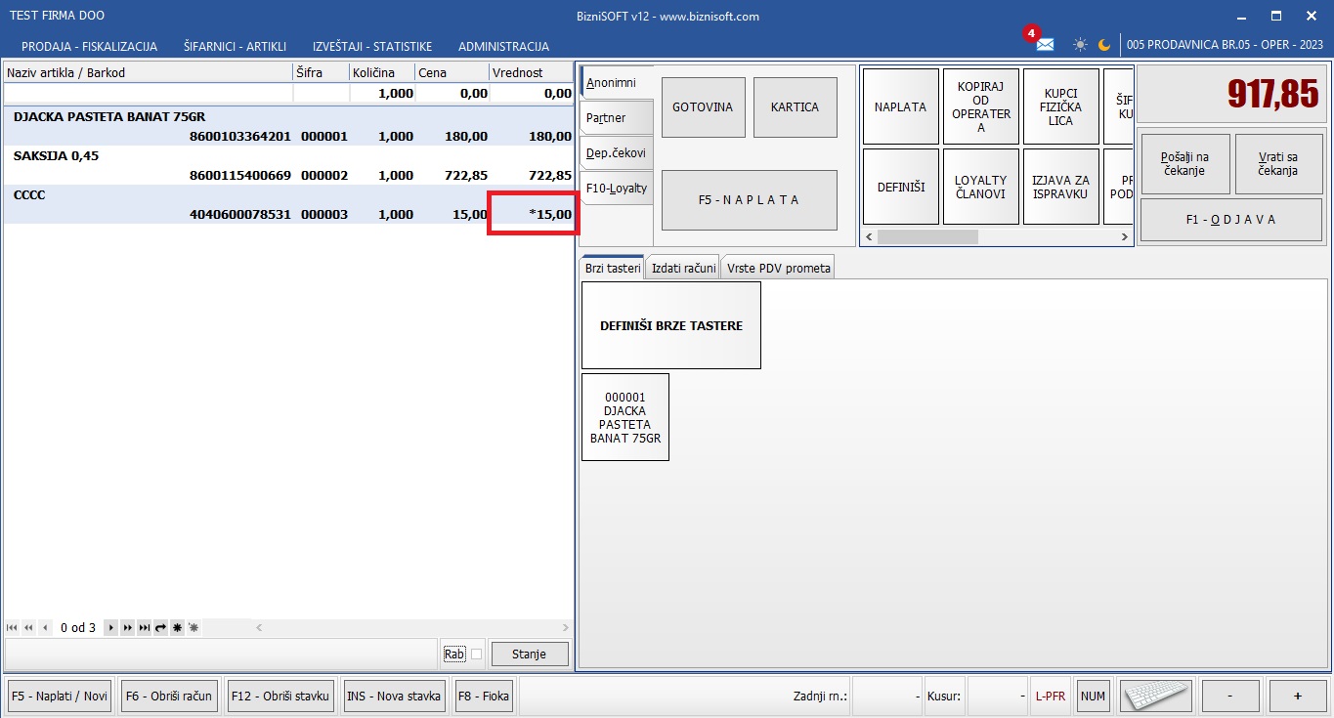The width and height of the screenshot is (1334, 718).
Task: Open ŠIFARNICI - ARTIKLI menu
Action: coord(235,46)
